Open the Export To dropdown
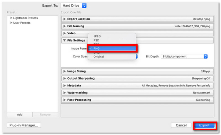The width and height of the screenshot is (221, 135). tap(73, 5)
